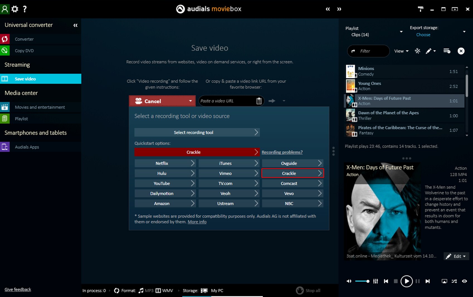
Task: Open the help question mark
Action: click(x=25, y=9)
